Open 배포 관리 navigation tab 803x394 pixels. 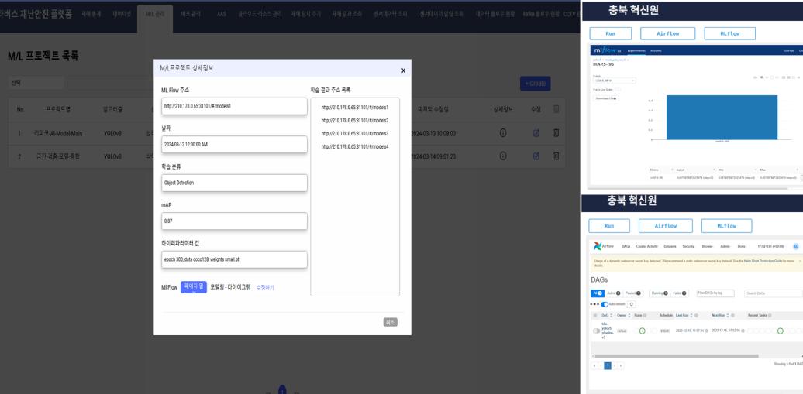tap(191, 15)
